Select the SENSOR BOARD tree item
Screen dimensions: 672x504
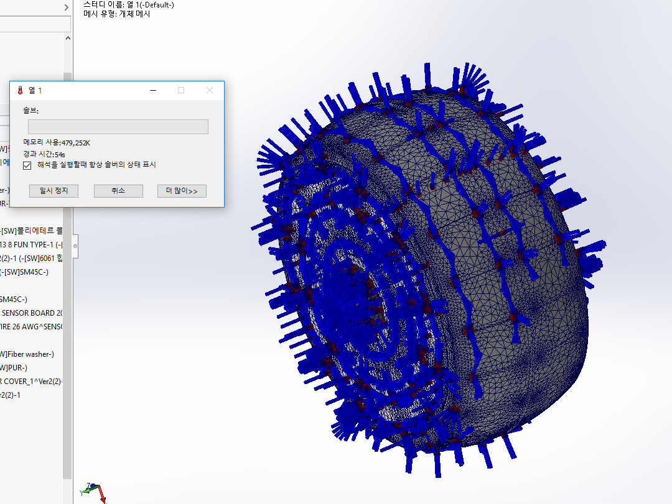(x=32, y=313)
